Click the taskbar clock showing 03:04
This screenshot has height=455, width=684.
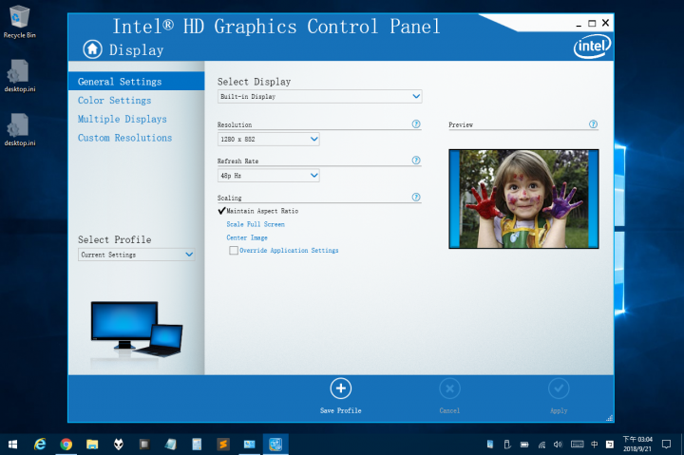coord(637,445)
